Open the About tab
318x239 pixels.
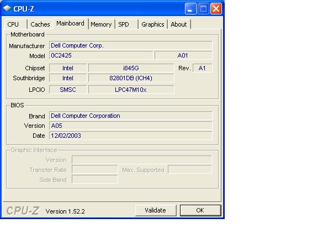click(179, 24)
